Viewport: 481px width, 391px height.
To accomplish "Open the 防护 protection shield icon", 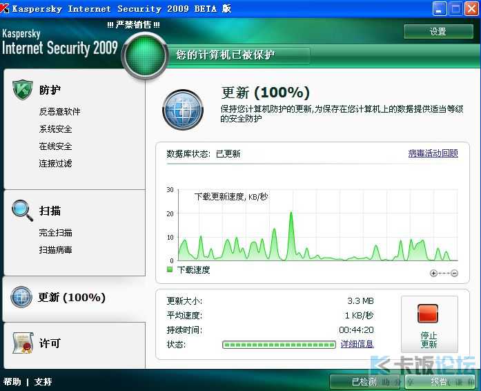I will point(22,90).
